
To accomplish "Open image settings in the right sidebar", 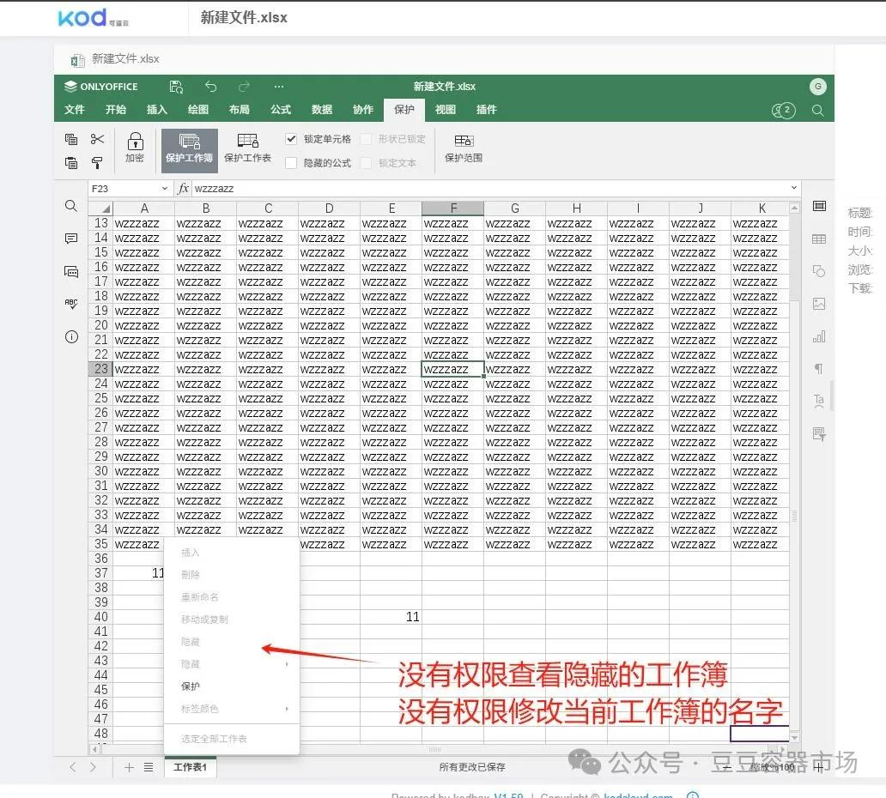I will tap(819, 304).
